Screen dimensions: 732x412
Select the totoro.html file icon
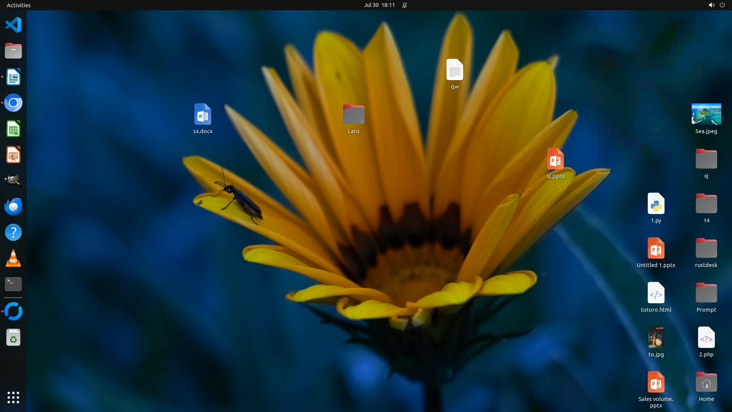tap(656, 293)
